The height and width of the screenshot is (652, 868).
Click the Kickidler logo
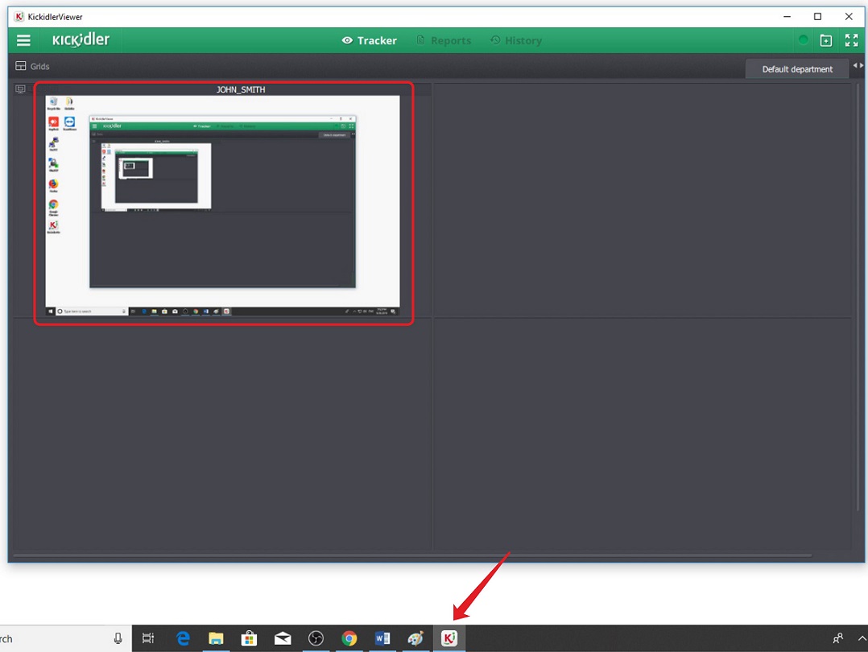(x=81, y=40)
